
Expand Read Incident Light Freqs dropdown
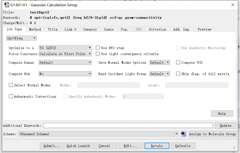coord(160,74)
